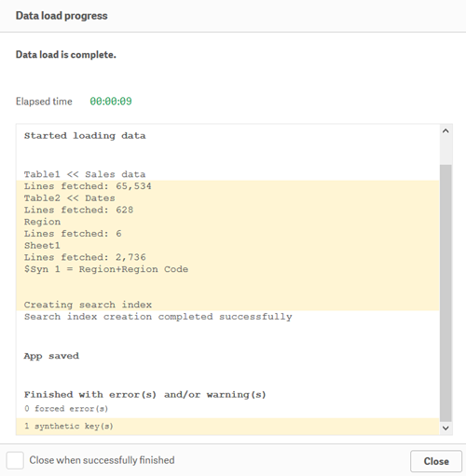466x476 pixels.
Task: Enable Close when successfully finished checkbox
Action: [15, 460]
